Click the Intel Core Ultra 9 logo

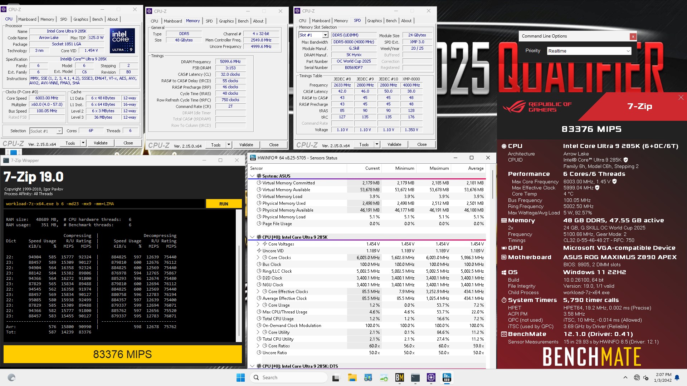122,40
